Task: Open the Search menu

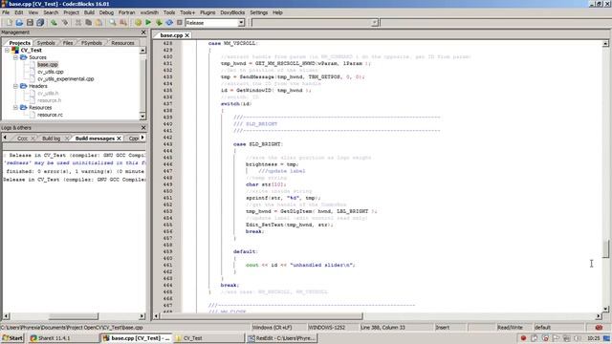Action: 51,12
